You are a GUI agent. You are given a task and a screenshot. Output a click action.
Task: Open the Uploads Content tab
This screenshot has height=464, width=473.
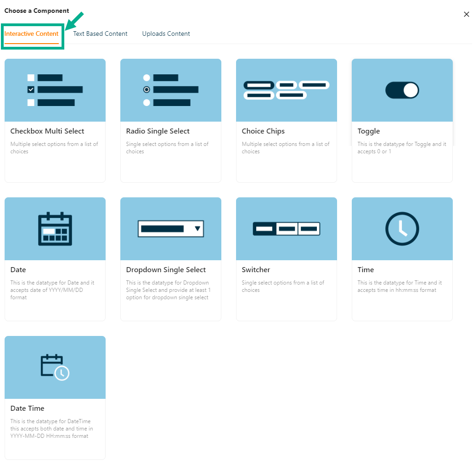pyautogui.click(x=166, y=34)
